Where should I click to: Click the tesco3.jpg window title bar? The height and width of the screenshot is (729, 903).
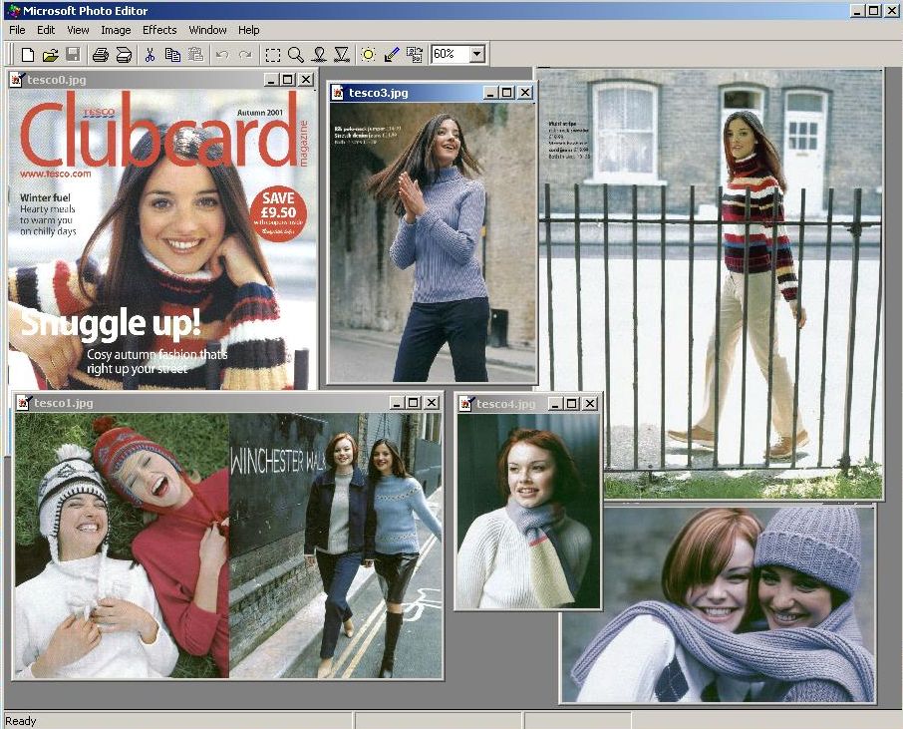432,92
